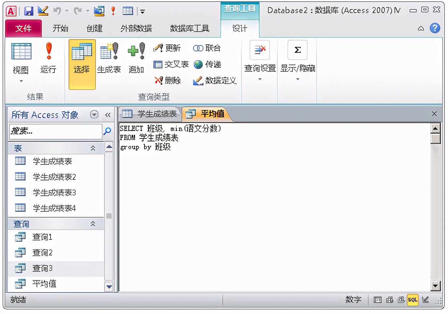Viewport: 448px width, 314px height.
Task: Open the 视图 (Views) dropdown arrow
Action: click(x=21, y=80)
